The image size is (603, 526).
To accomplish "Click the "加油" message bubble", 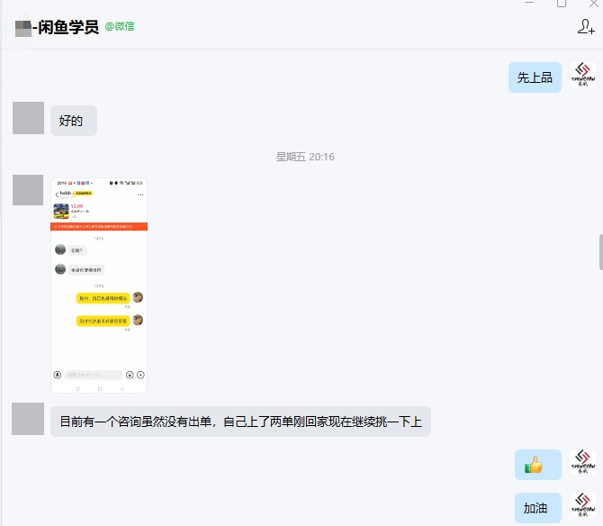I will point(537,507).
